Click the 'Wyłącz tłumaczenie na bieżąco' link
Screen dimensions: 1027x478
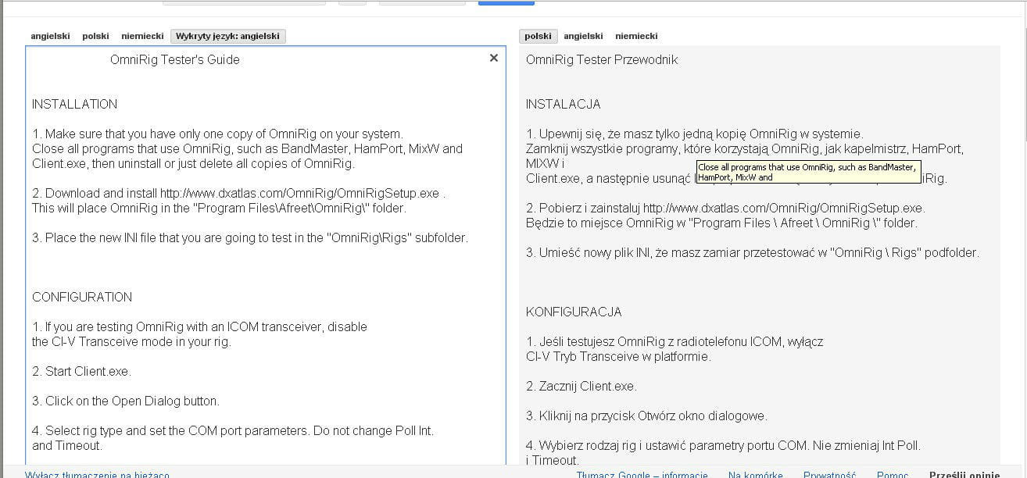[97, 474]
